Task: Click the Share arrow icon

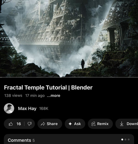Action: pyautogui.click(x=43, y=124)
